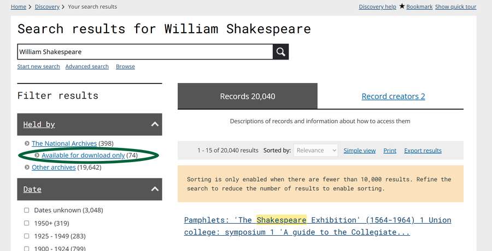Click the magnifying glass search button
492x251 pixels.
(280, 52)
